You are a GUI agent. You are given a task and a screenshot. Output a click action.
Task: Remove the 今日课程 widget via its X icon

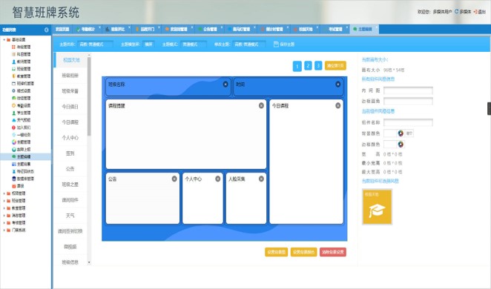pos(338,106)
